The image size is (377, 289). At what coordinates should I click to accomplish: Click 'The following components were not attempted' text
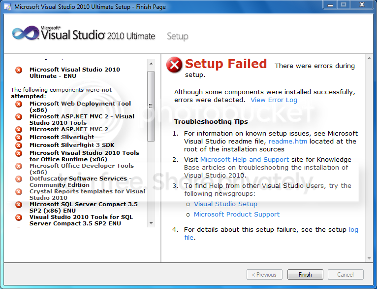click(61, 93)
